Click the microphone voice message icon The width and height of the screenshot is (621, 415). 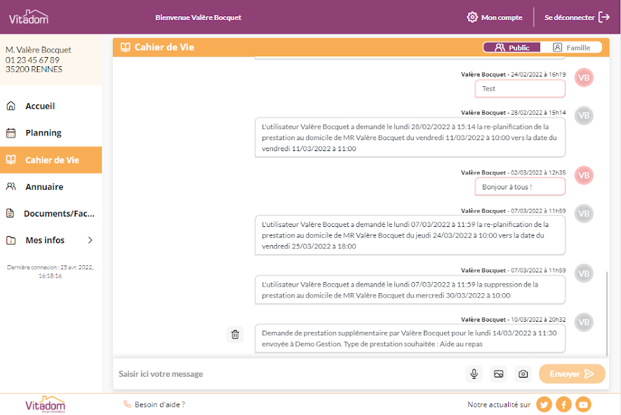[474, 373]
